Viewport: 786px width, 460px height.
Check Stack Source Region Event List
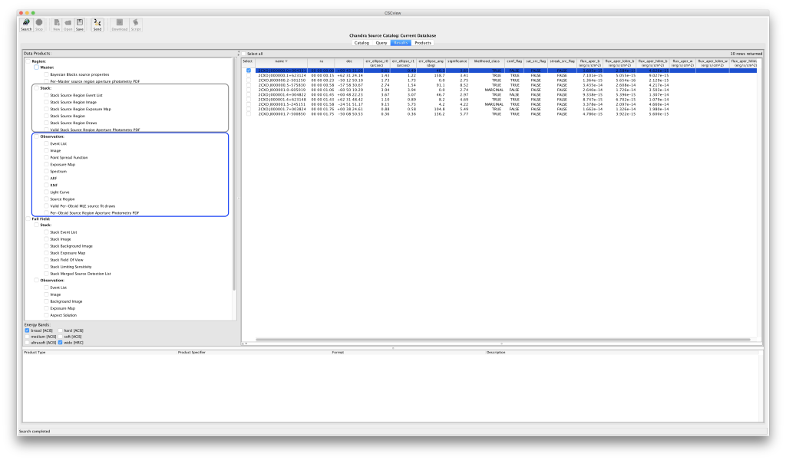tap(46, 95)
